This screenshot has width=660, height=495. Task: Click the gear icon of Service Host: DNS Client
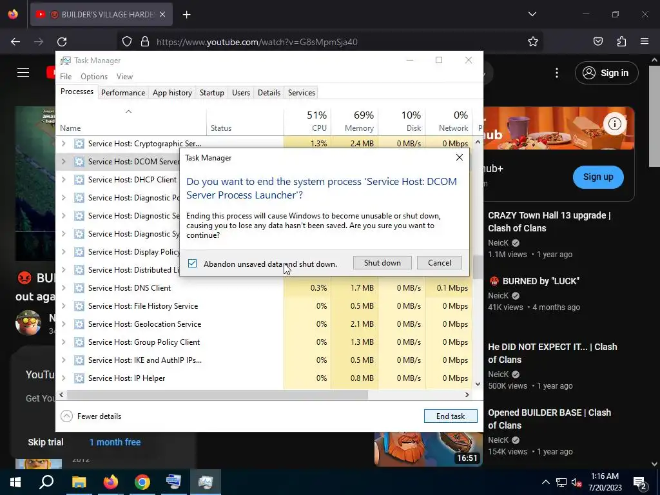point(79,288)
